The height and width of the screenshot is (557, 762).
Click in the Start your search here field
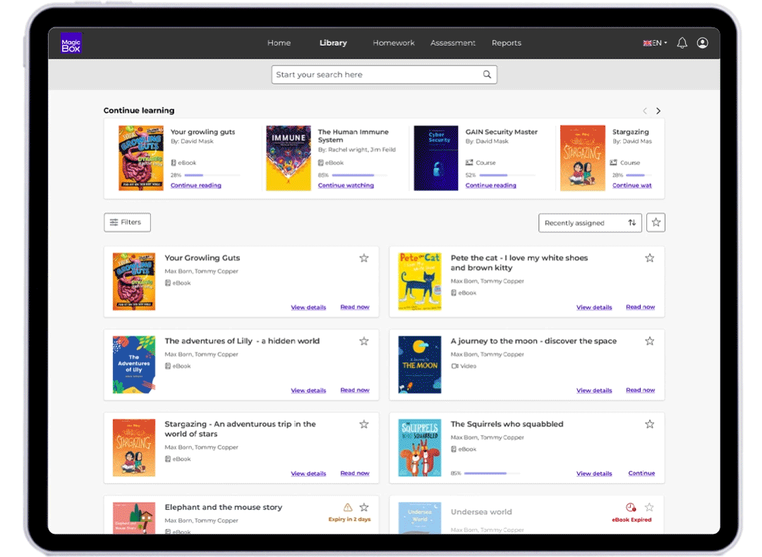(384, 74)
